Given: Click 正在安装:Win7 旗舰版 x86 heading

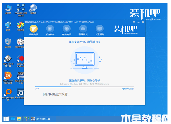Looking at the screenshot, I should click(84, 42).
